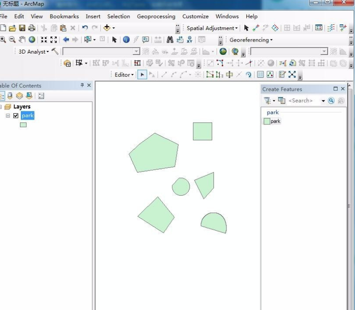Collapse the park layer legend
The width and height of the screenshot is (355, 310).
8,116
